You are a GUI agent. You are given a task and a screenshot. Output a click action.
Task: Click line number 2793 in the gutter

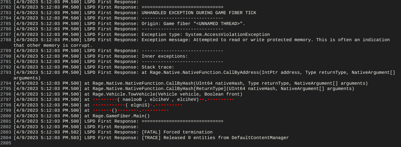click(6, 73)
